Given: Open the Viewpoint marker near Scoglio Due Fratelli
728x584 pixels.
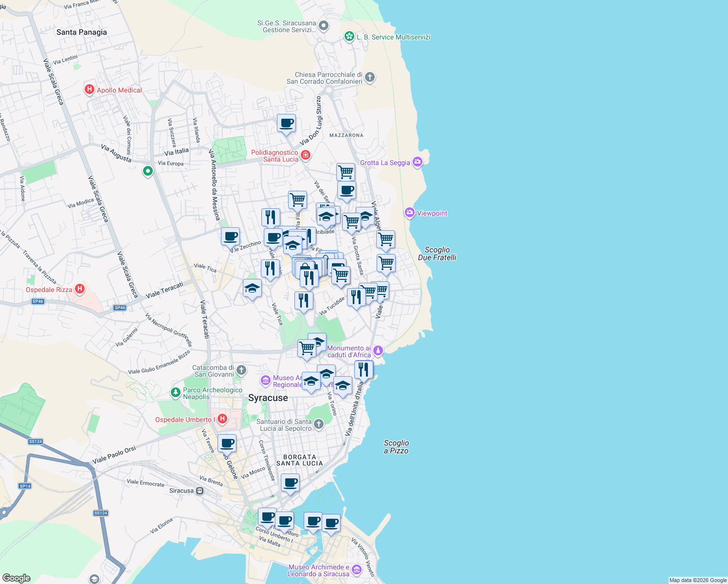Looking at the screenshot, I should 409,212.
